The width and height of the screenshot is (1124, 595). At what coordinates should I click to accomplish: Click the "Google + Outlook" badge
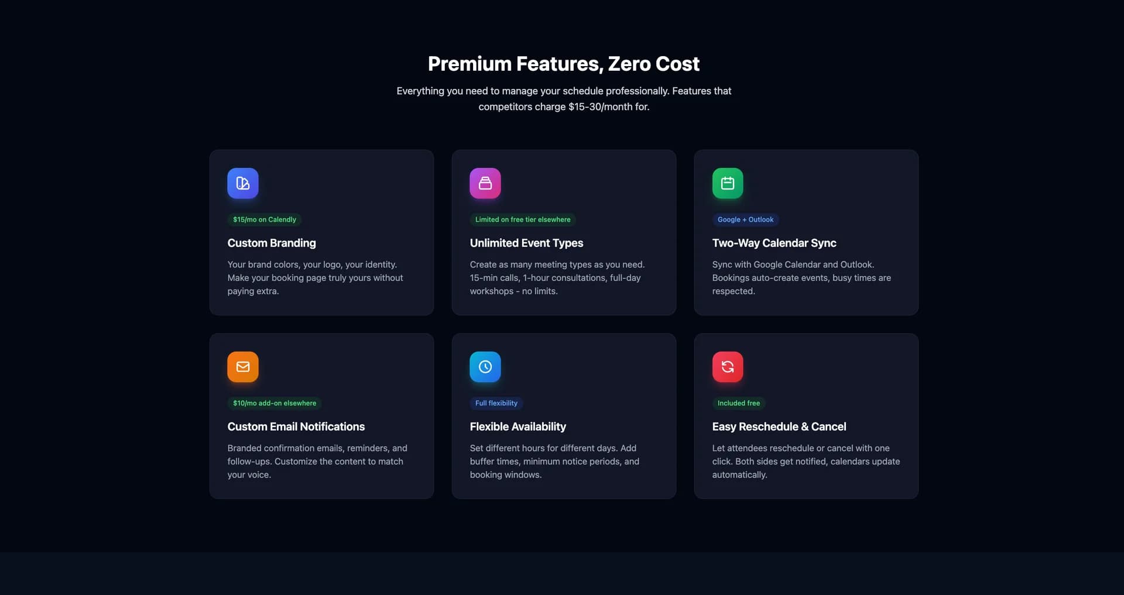tap(745, 219)
